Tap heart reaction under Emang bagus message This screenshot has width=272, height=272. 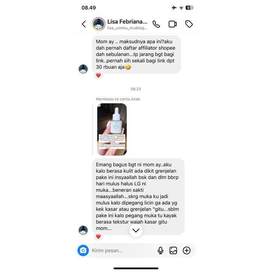pos(99,236)
